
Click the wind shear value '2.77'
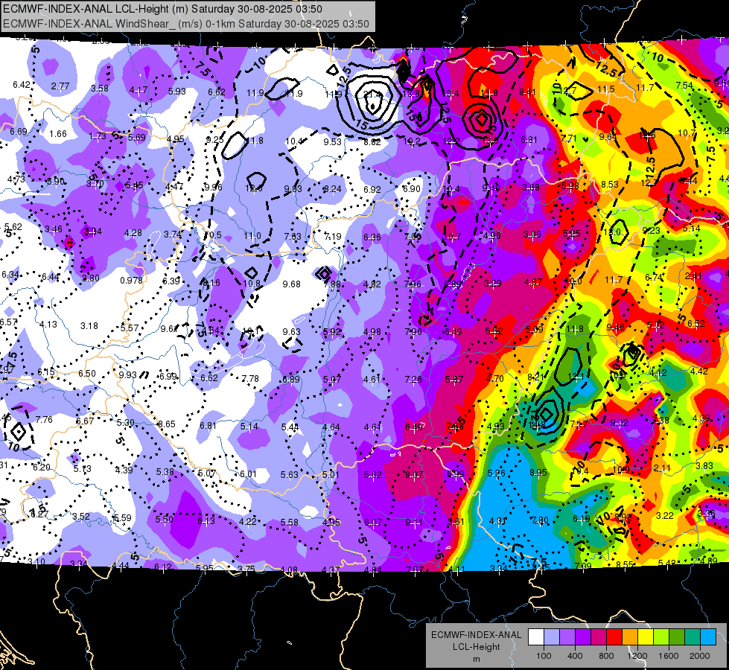click(60, 86)
